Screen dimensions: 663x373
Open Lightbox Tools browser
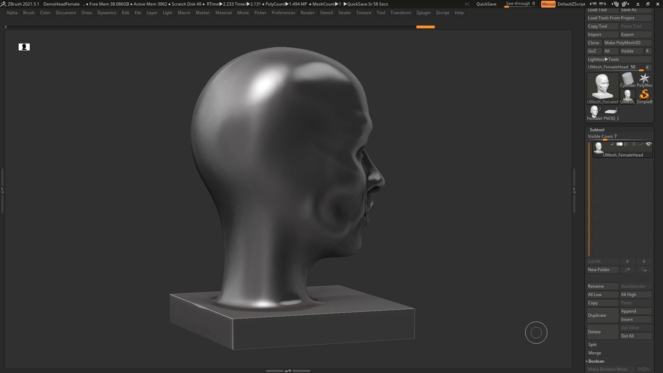coord(619,59)
